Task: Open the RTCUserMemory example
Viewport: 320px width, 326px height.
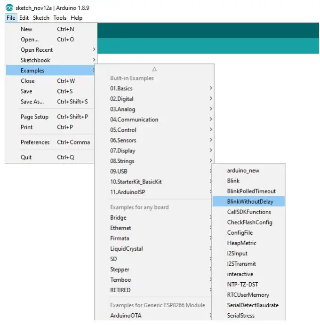Action: [248, 295]
